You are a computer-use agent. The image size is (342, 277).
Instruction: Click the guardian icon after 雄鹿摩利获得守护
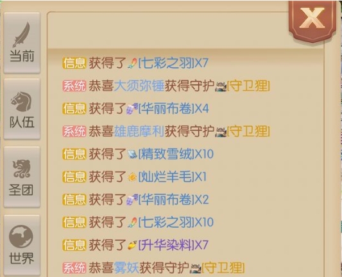(221, 132)
